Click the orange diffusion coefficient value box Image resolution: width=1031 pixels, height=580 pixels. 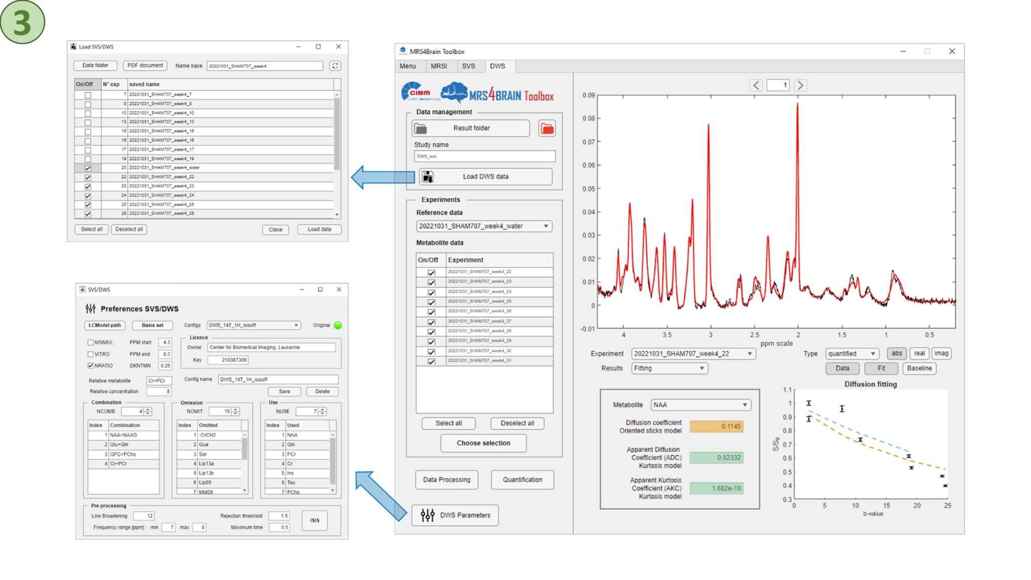coord(716,426)
